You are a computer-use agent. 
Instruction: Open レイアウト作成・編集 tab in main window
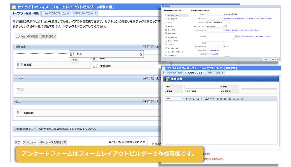click(x=26, y=13)
